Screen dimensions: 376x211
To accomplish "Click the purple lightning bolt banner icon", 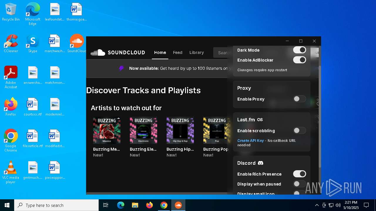I will (x=122, y=68).
